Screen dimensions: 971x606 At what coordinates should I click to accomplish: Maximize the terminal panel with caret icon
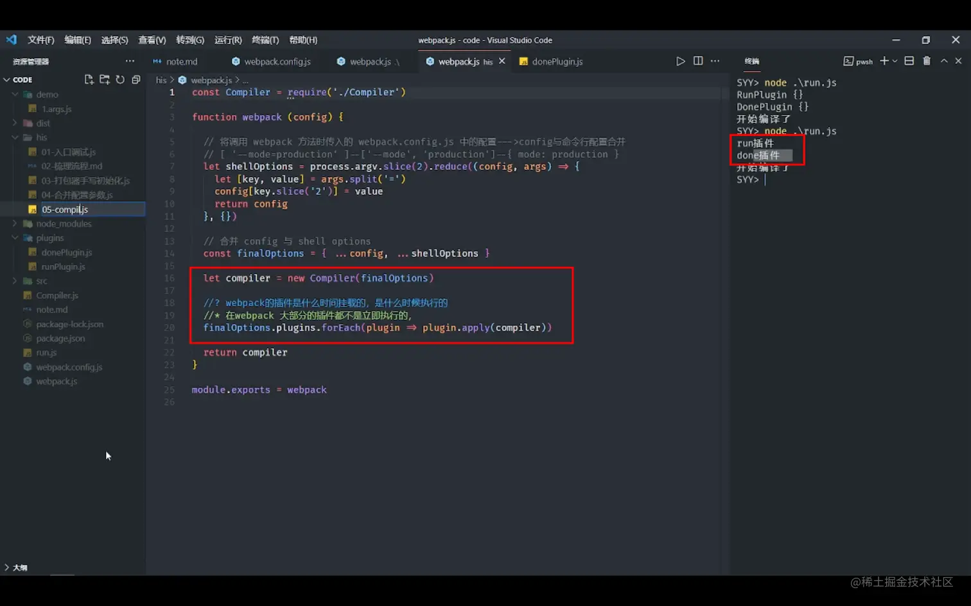[944, 61]
